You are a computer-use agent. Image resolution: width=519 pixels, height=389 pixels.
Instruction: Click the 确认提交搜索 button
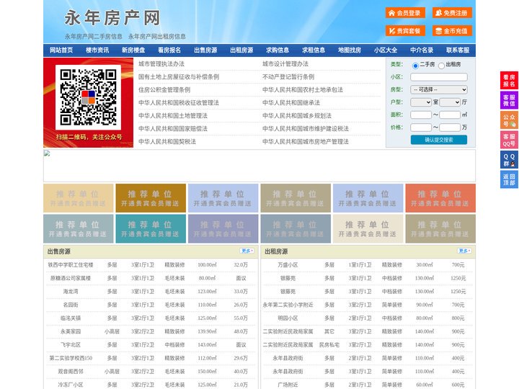pos(439,140)
